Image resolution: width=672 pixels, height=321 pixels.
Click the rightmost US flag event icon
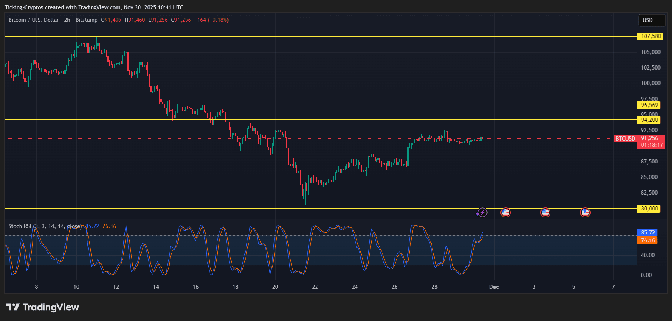coord(585,213)
